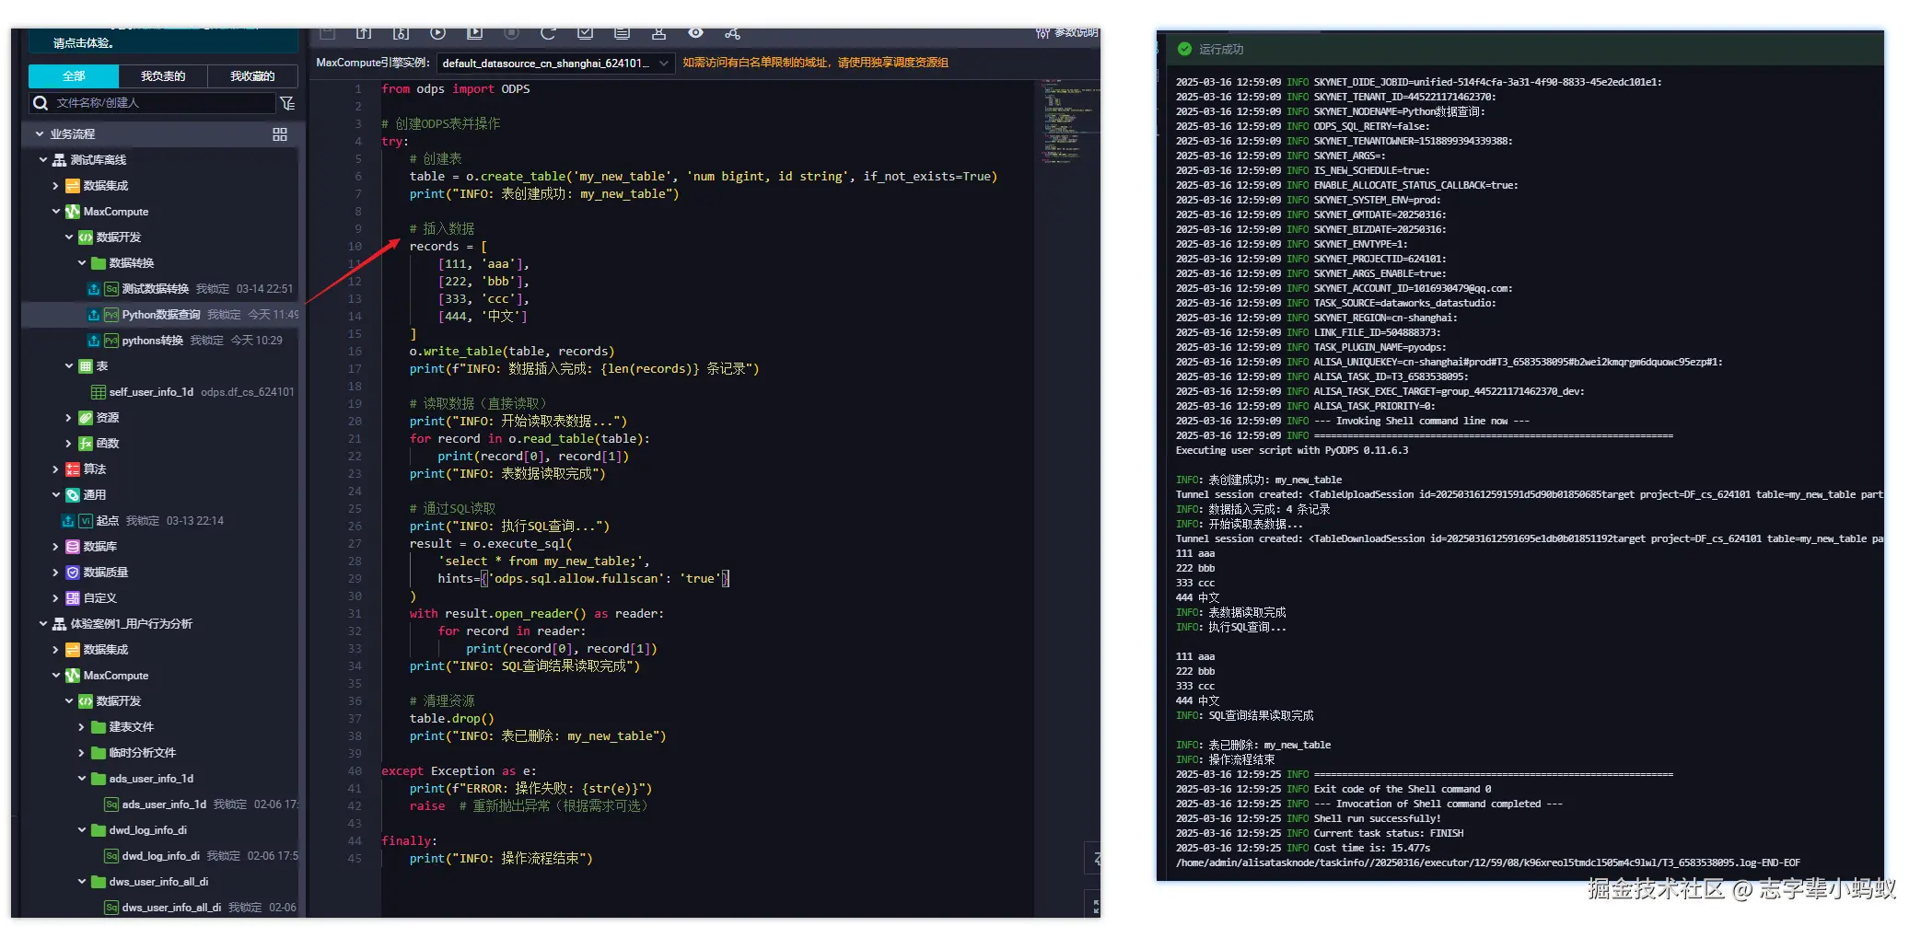
Task: Click the Vi type icon of 起点
Action: coord(86,521)
